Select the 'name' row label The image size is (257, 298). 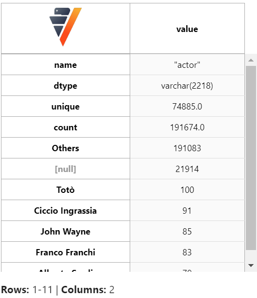(65, 64)
